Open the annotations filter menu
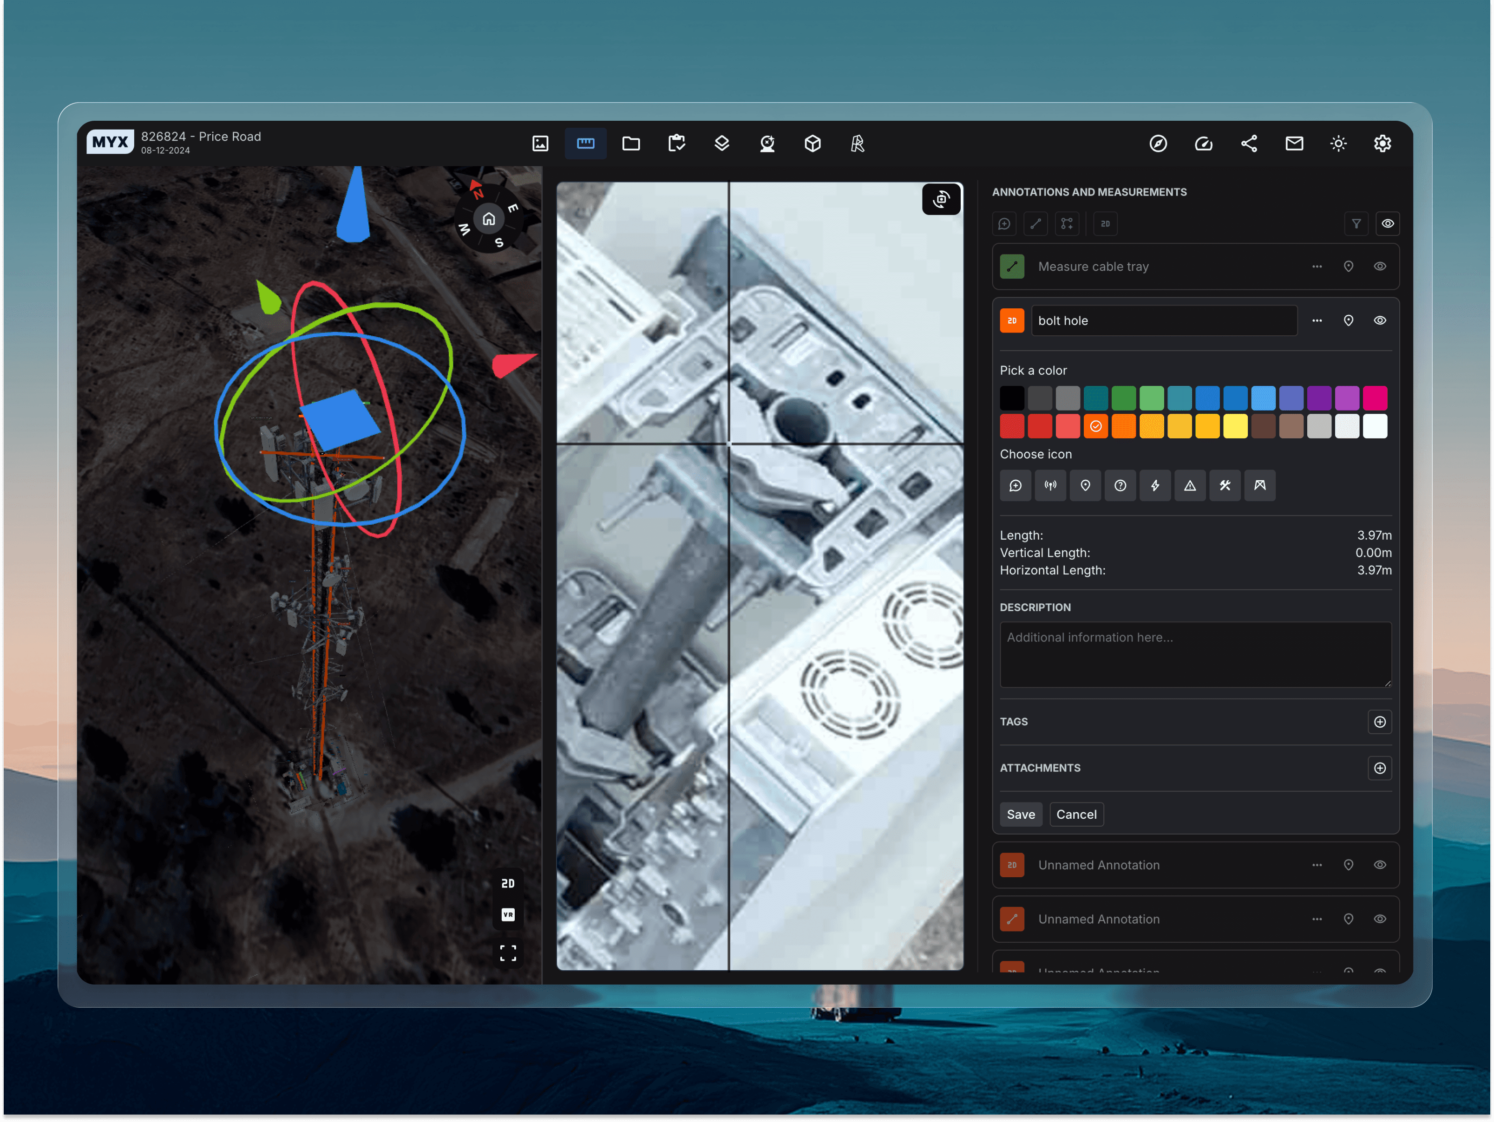 point(1356,223)
